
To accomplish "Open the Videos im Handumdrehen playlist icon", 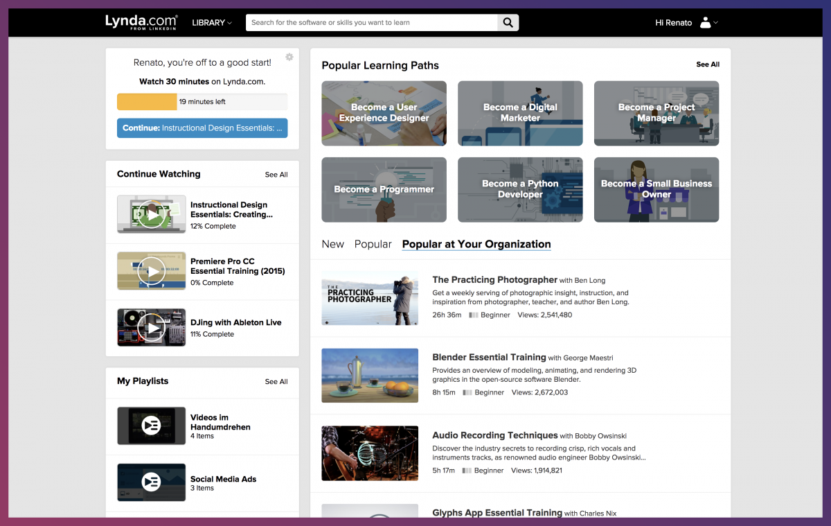I will coord(151,426).
